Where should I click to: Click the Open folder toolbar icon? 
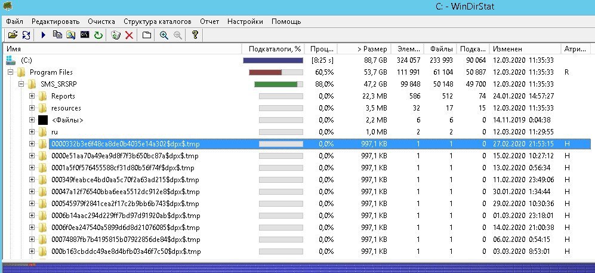point(13,35)
